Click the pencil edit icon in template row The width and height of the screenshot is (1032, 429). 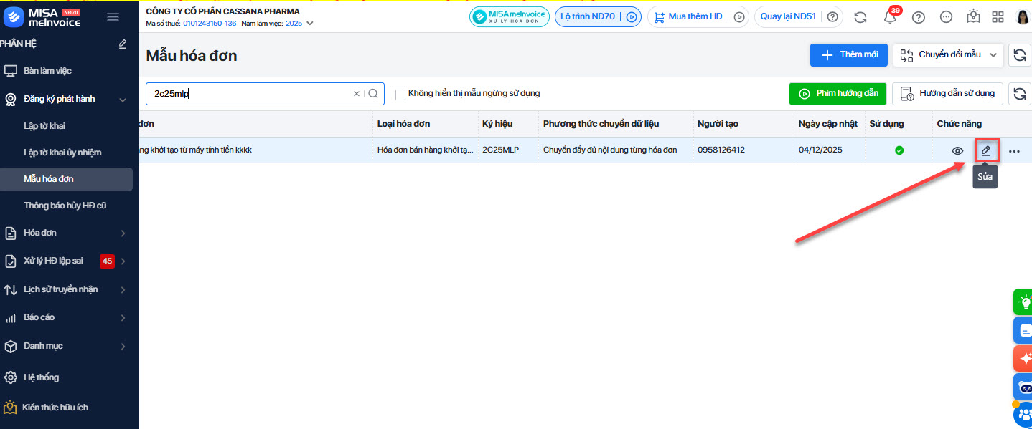click(x=986, y=150)
